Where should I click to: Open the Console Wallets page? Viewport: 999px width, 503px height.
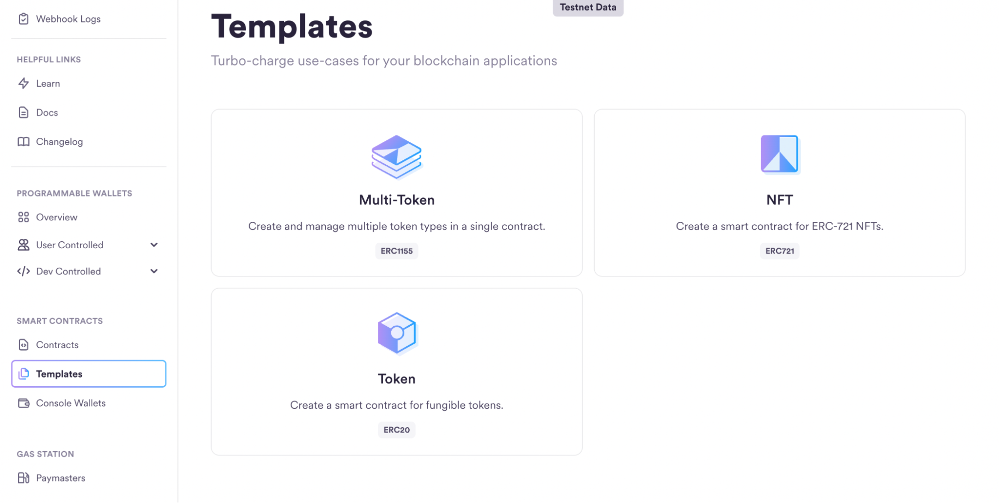pos(70,403)
